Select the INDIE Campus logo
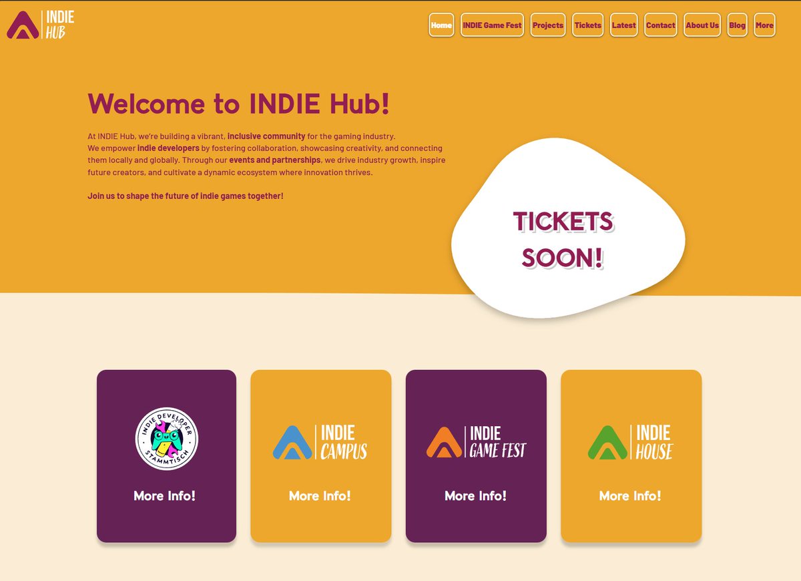 (321, 442)
